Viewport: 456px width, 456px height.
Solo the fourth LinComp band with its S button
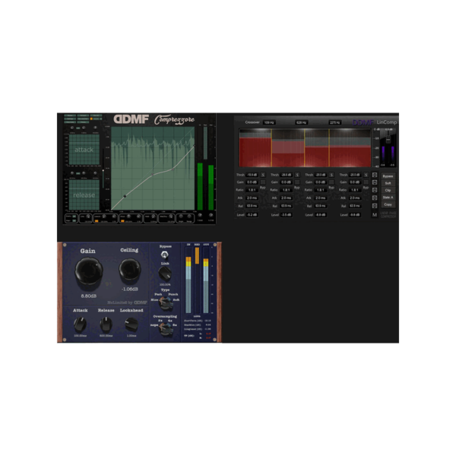[366, 175]
